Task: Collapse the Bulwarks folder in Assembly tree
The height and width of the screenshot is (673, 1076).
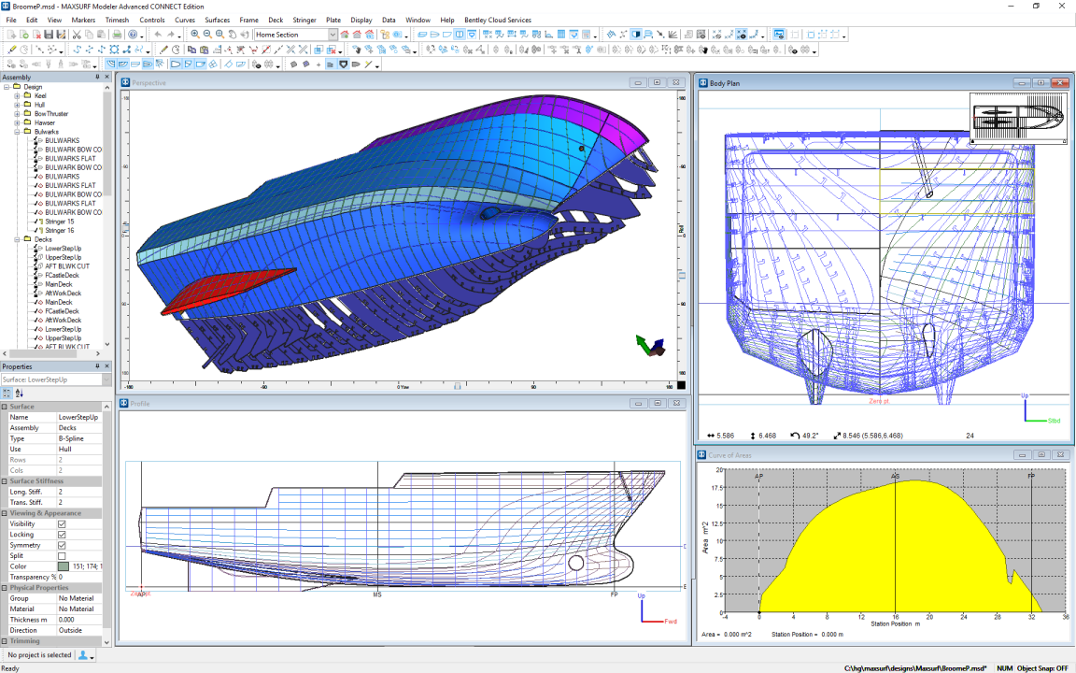Action: pyautogui.click(x=17, y=132)
